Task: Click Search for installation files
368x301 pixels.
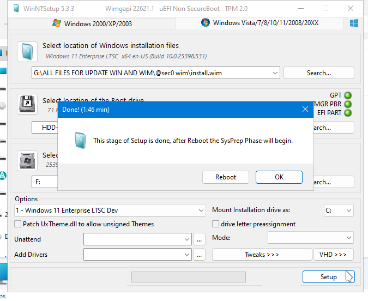Action: point(319,73)
